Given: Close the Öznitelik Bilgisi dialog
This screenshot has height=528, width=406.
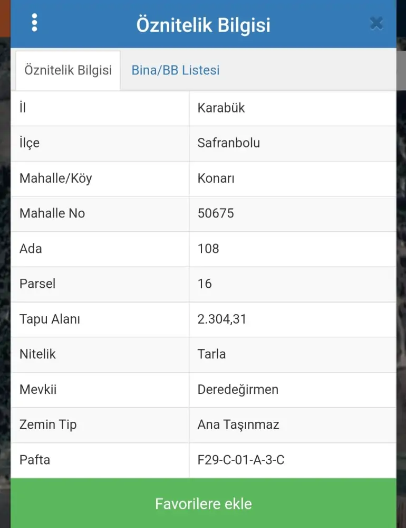Looking at the screenshot, I should click(x=376, y=23).
